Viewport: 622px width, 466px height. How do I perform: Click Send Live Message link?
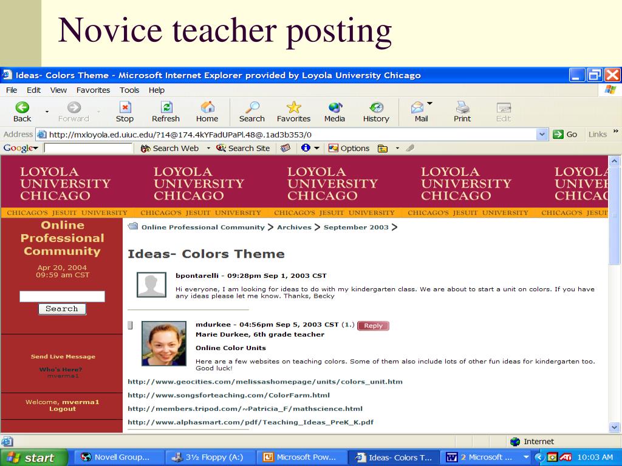(63, 356)
